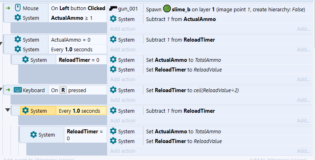
Task: Click the Keyboard object icon
Action: point(18,90)
